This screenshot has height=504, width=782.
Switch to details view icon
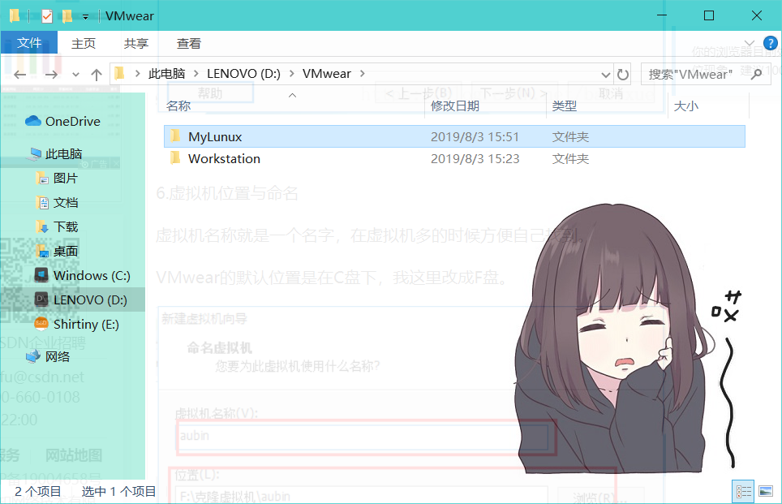tap(744, 492)
